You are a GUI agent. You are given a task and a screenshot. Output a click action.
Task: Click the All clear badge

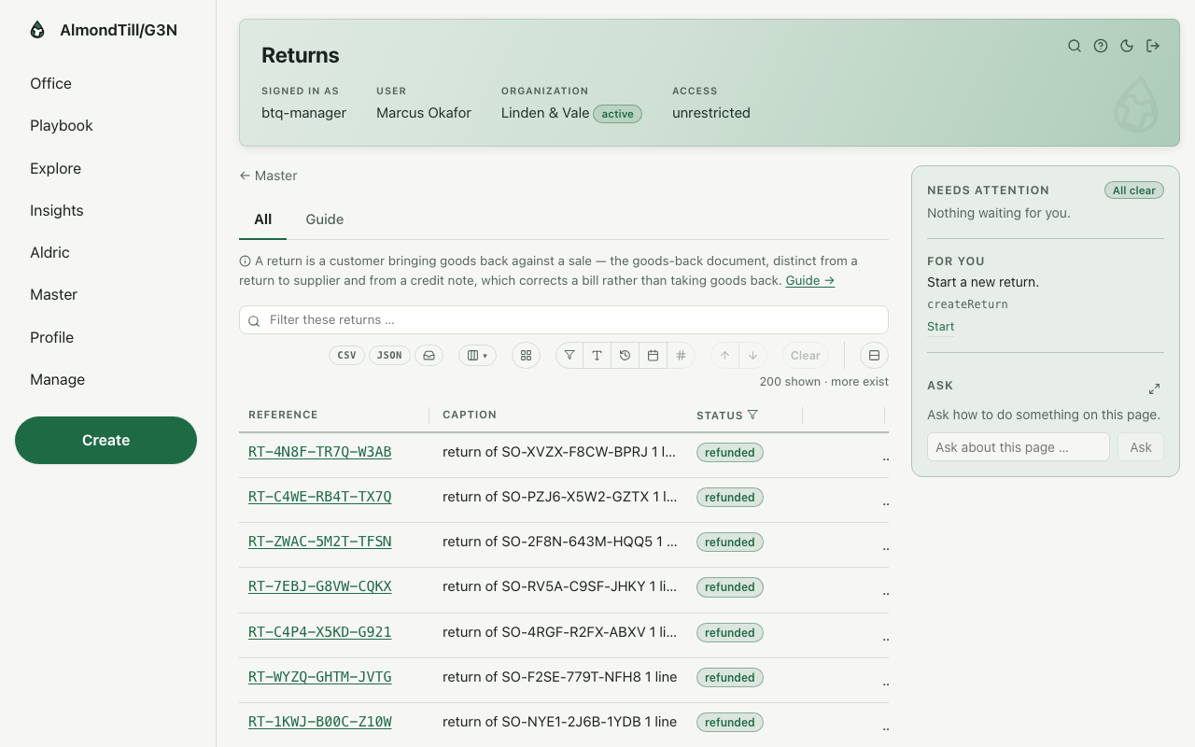[x=1134, y=190]
